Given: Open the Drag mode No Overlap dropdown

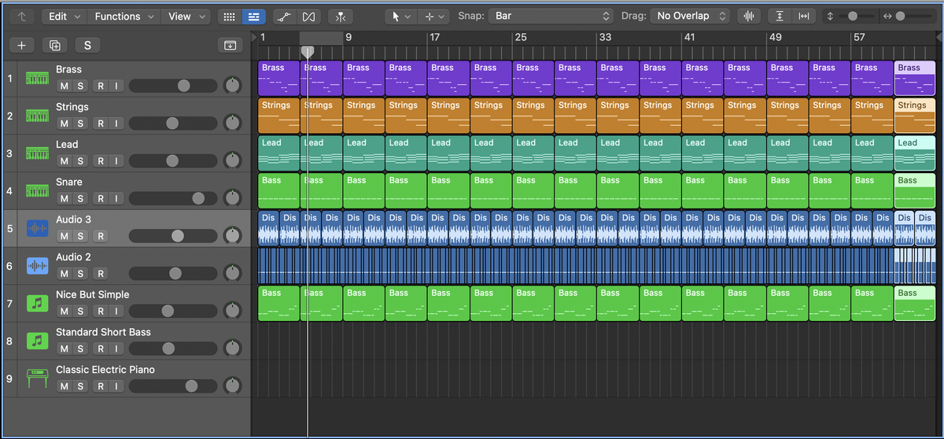Looking at the screenshot, I should [690, 17].
